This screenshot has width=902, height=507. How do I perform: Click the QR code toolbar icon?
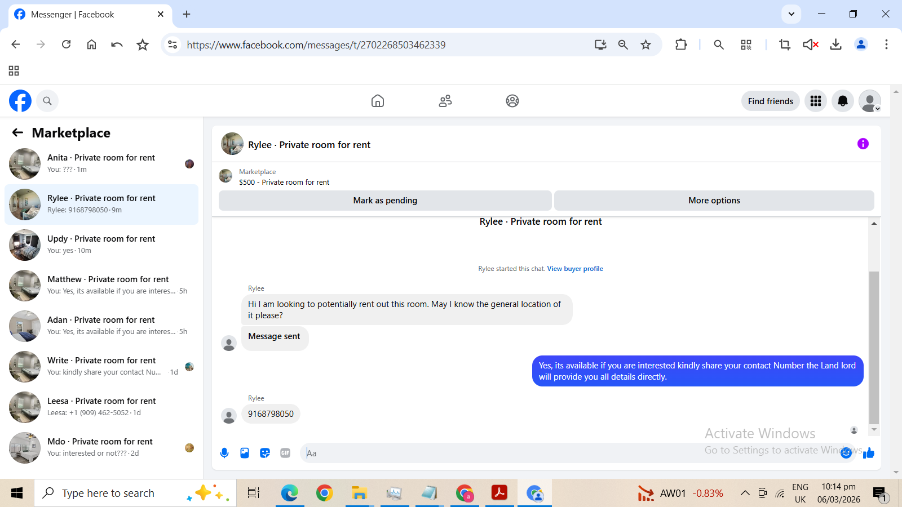coord(746,45)
